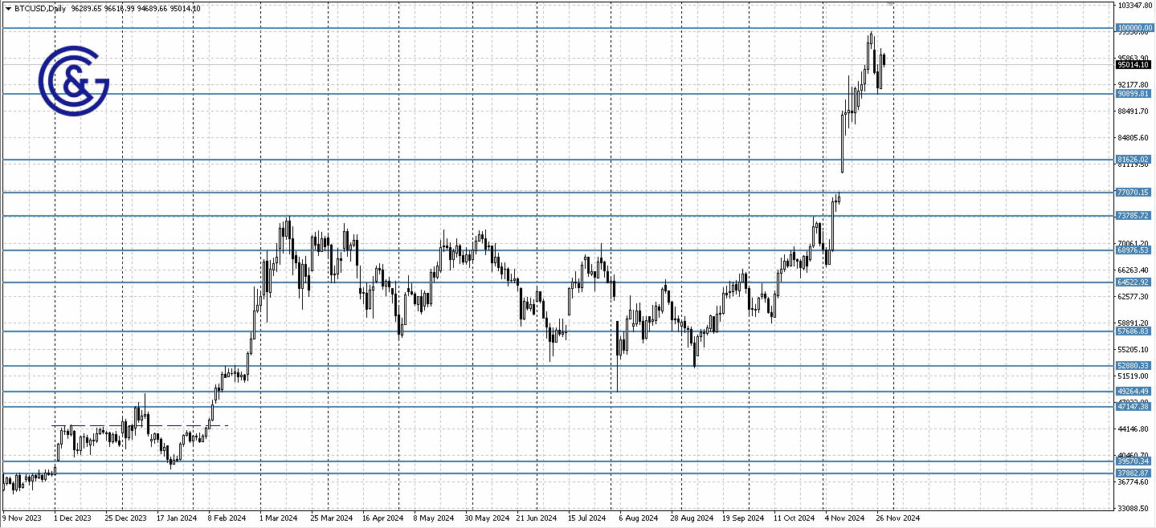Click the 49264.49 horizontal line label
The image size is (1156, 528).
[1134, 392]
